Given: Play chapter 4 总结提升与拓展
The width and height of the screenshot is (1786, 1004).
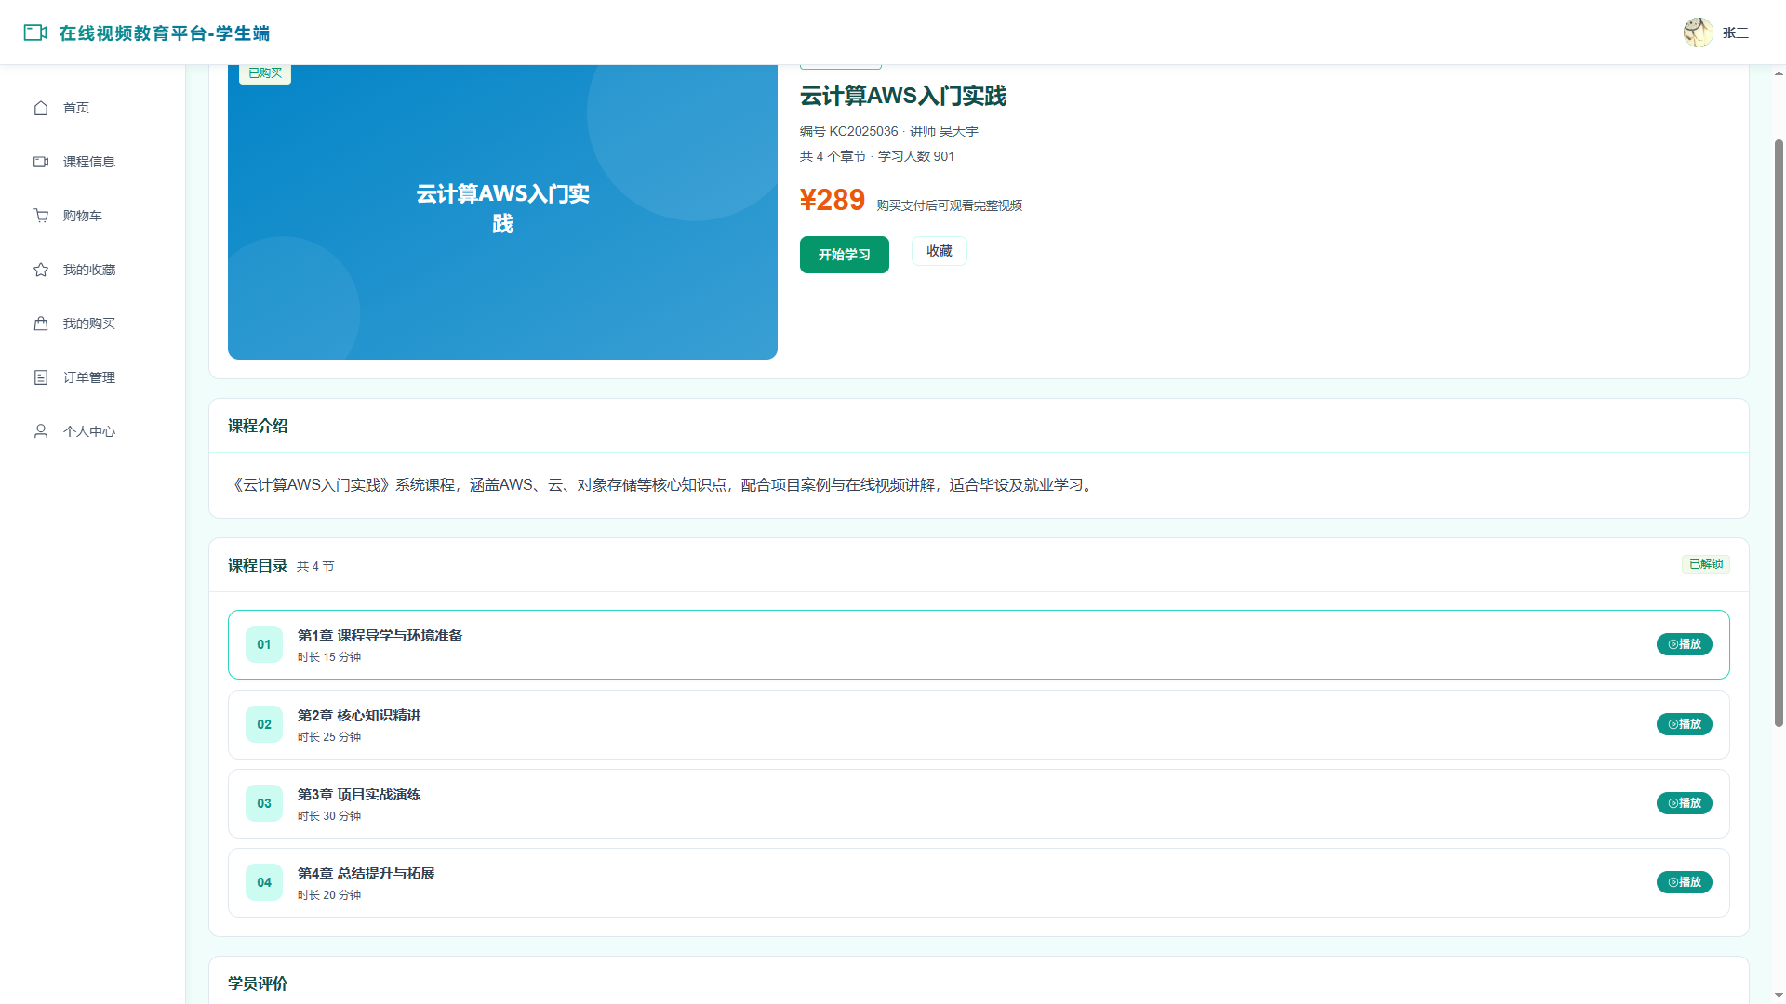Looking at the screenshot, I should tap(1684, 882).
